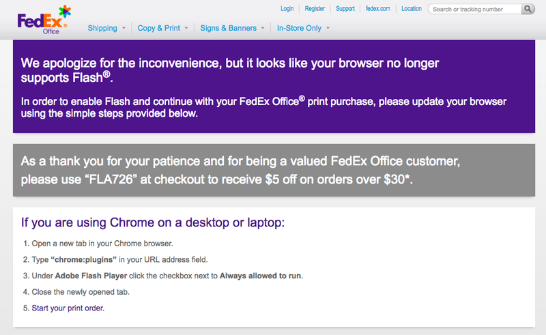Expand the In-Store Only dropdown arrow
This screenshot has width=546, height=335.
[328, 29]
